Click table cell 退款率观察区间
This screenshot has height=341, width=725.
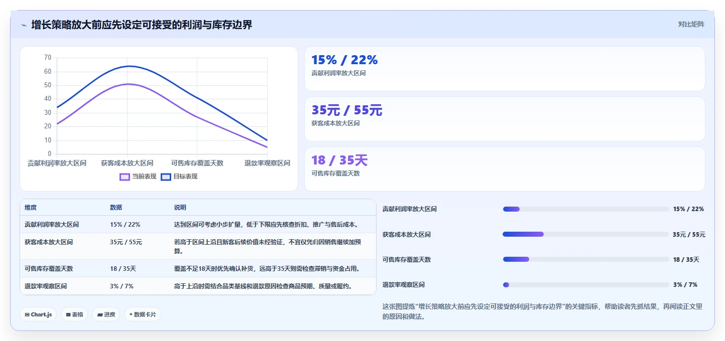[46, 286]
